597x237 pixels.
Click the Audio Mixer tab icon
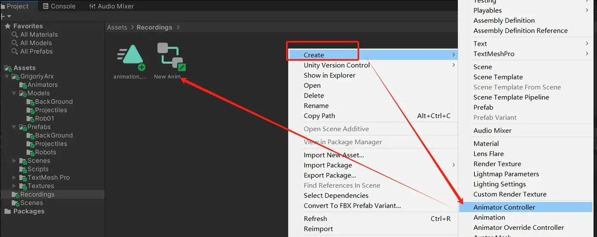point(92,6)
